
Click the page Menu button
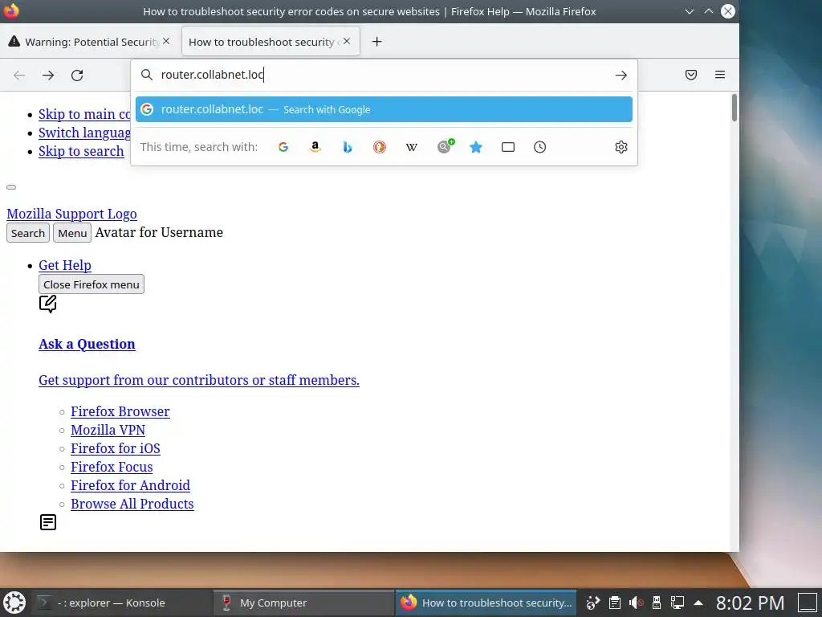(72, 233)
